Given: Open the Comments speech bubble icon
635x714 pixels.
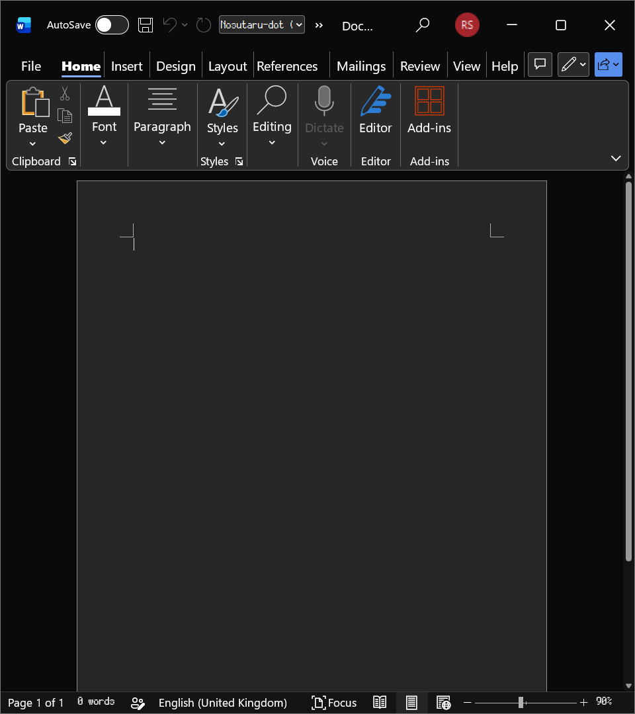Looking at the screenshot, I should pyautogui.click(x=540, y=65).
